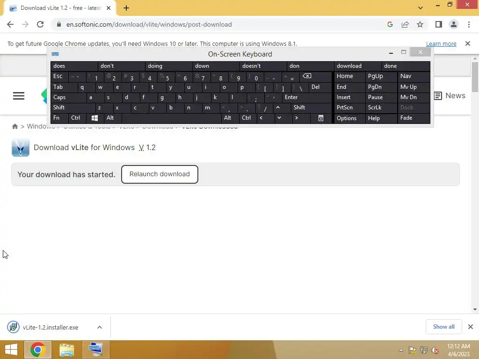
Task: Open tab search chevron in title bar
Action: [x=421, y=8]
